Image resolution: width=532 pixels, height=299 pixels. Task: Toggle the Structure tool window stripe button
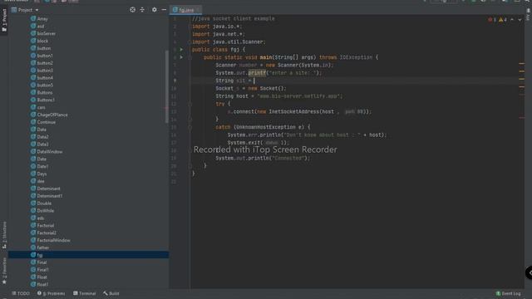click(x=4, y=235)
